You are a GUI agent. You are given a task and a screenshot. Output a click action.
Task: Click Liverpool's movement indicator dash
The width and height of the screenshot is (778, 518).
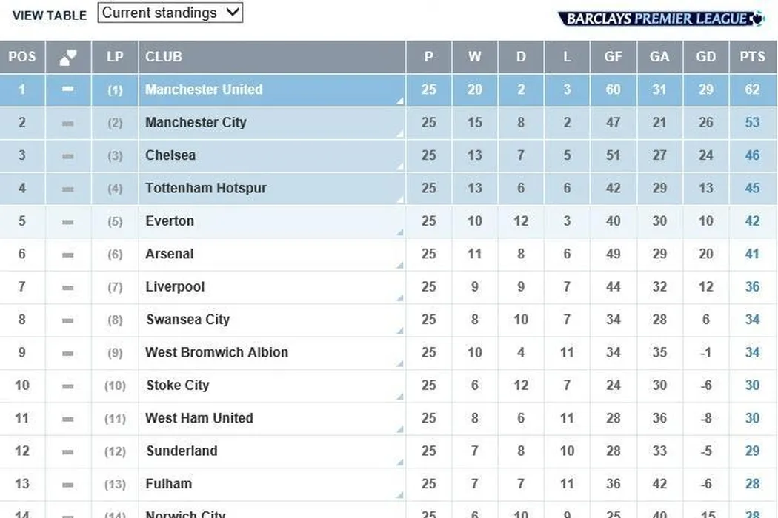(68, 287)
